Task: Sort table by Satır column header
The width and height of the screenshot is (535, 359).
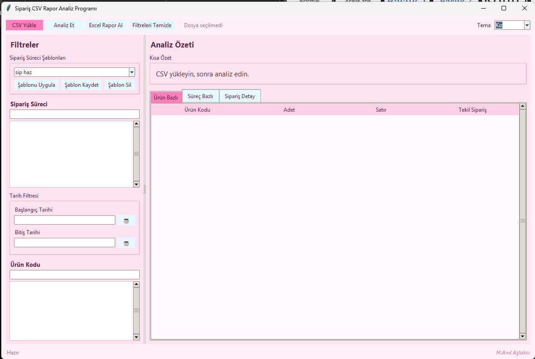Action: pos(381,110)
